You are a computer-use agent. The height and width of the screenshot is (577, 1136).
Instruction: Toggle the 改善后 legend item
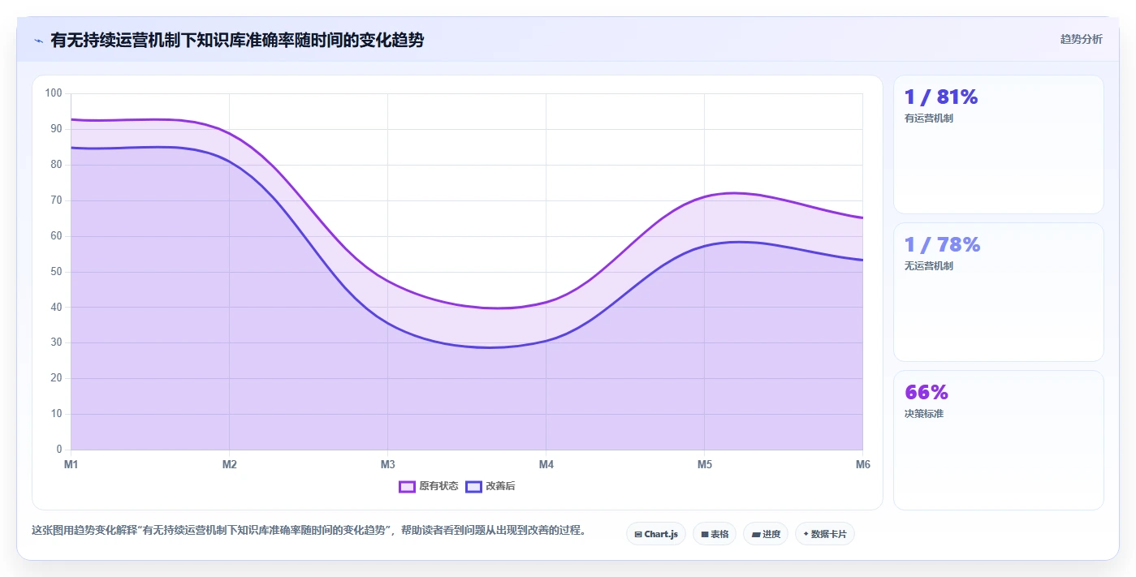(x=490, y=486)
